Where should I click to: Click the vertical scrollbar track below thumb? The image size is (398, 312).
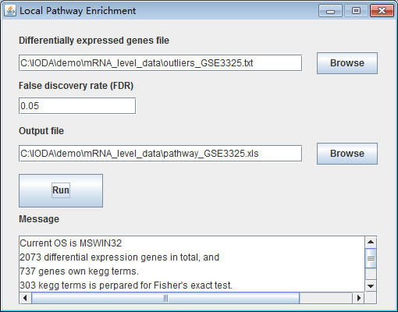click(x=371, y=275)
